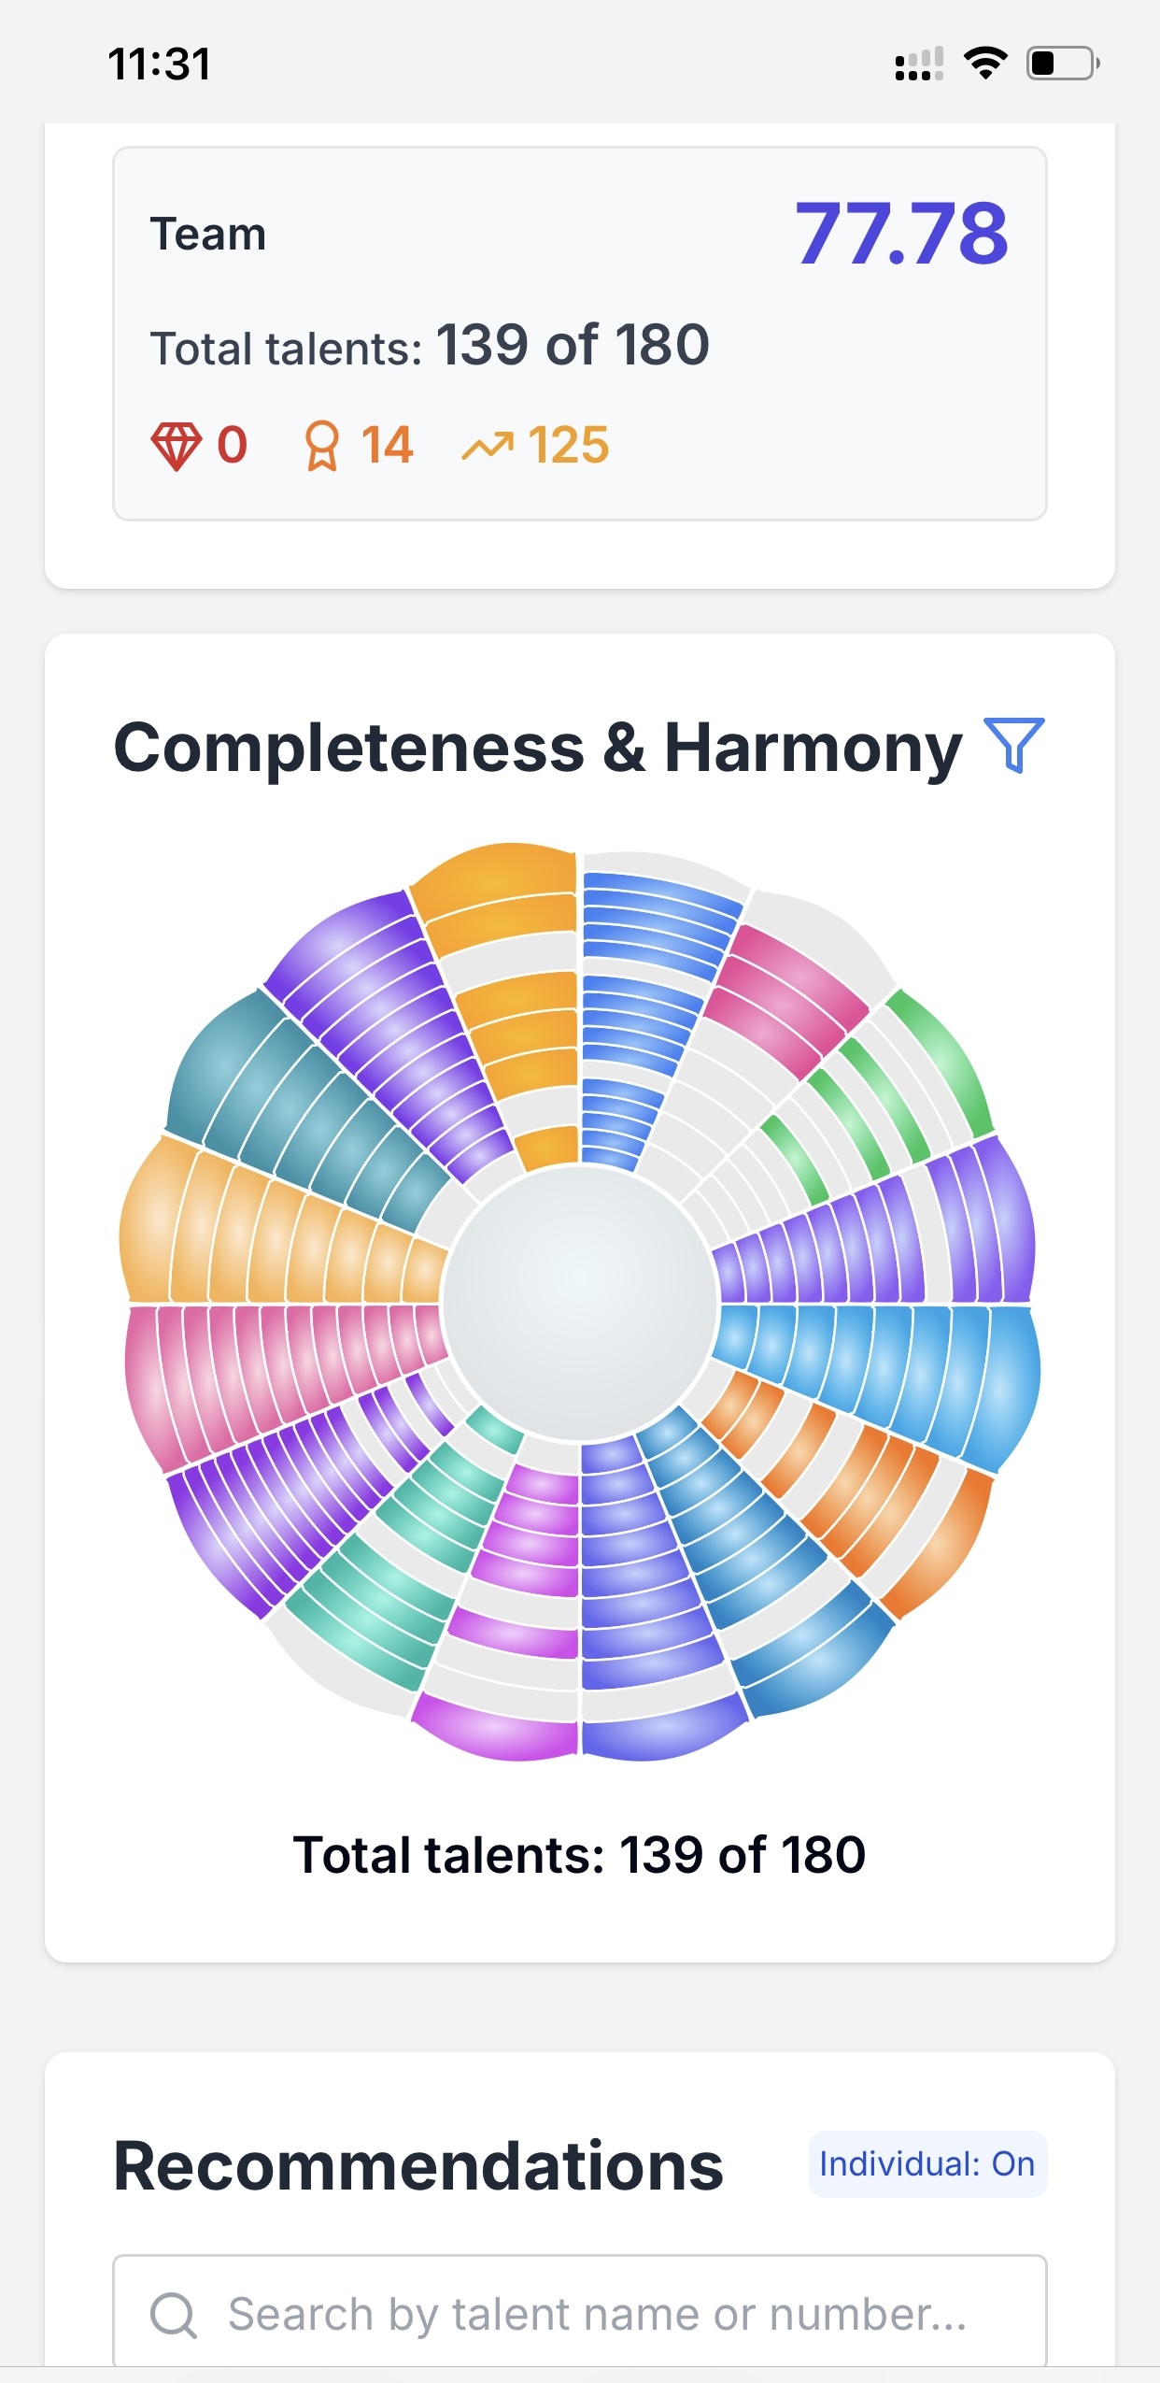Tap the Recommendations section heading
This screenshot has width=1160, height=2383.
(x=418, y=2166)
